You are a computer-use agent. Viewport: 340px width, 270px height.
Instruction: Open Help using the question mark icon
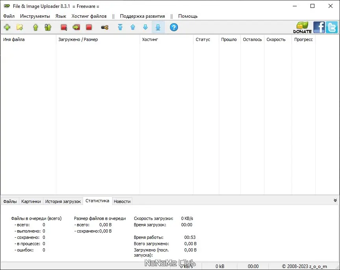[174, 27]
